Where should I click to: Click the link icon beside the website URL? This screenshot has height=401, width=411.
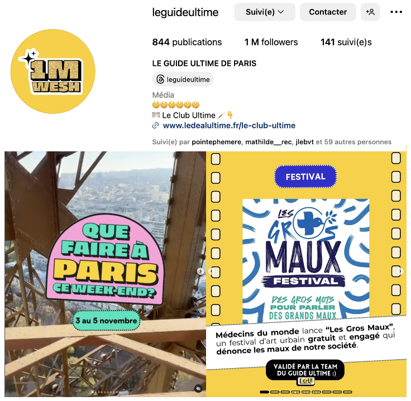[155, 126]
